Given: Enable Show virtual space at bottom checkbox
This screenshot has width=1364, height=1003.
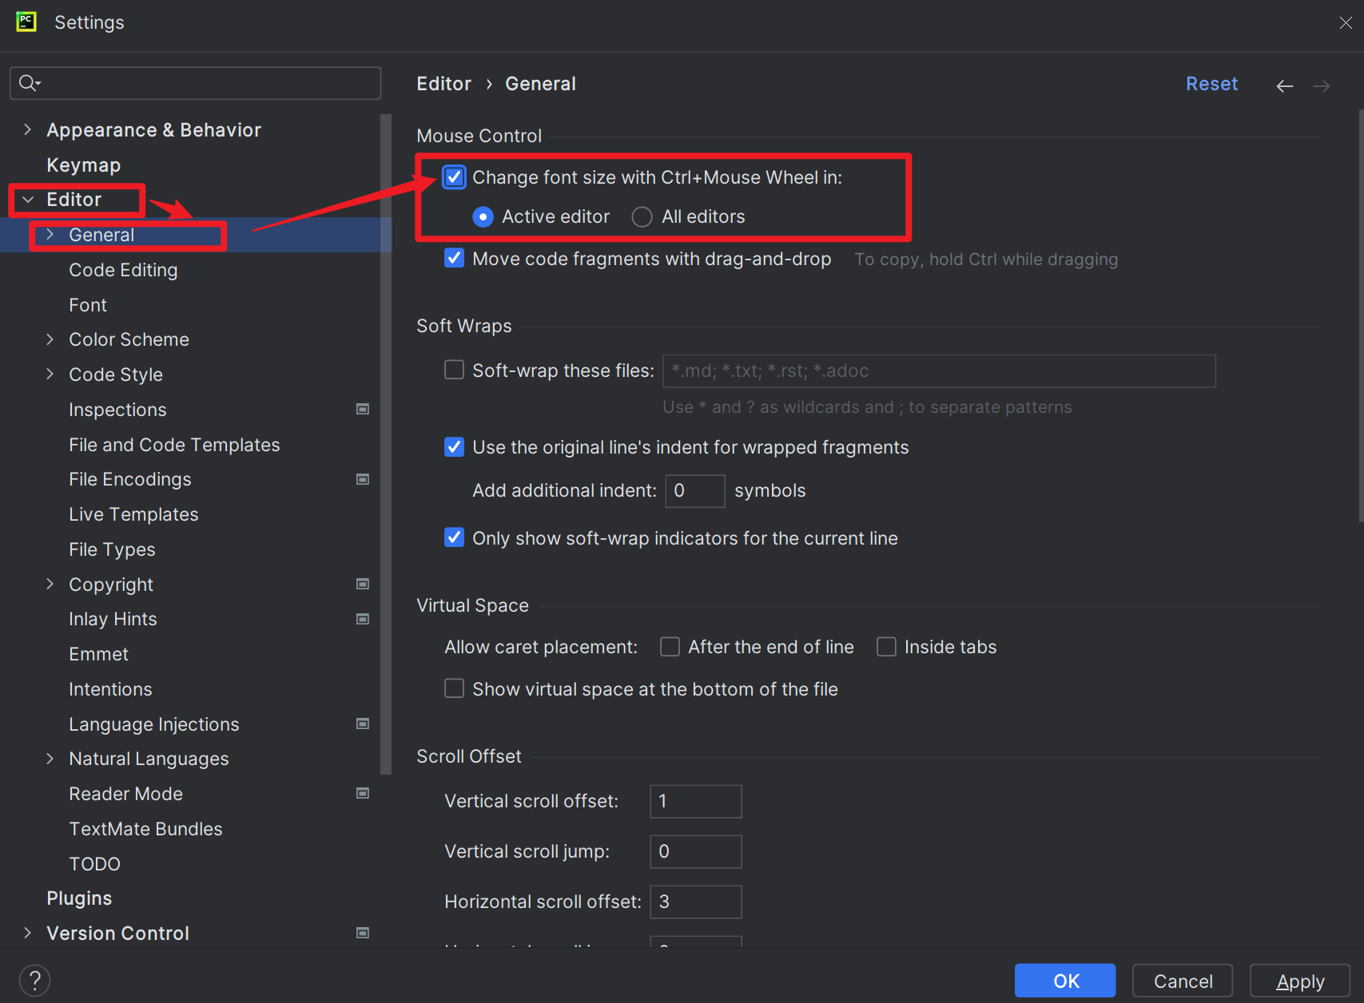Looking at the screenshot, I should point(454,688).
